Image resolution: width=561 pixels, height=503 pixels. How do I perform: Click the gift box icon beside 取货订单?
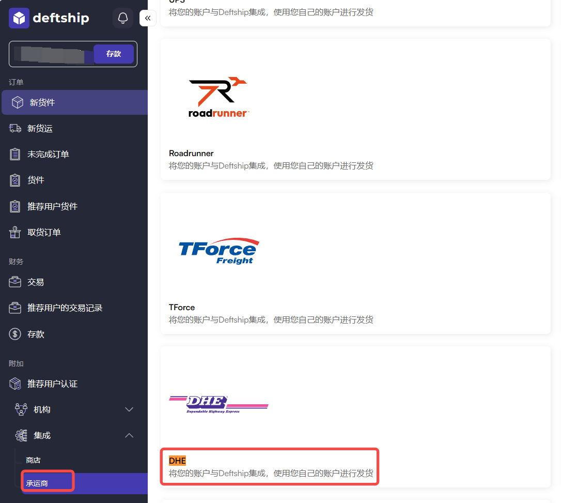point(15,232)
